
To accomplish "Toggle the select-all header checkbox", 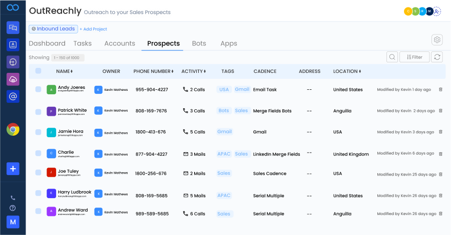I will [38, 71].
